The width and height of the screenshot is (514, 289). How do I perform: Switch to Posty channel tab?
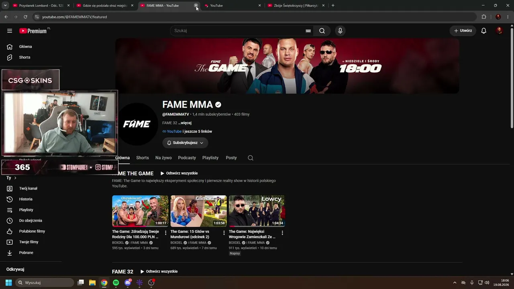(x=231, y=158)
